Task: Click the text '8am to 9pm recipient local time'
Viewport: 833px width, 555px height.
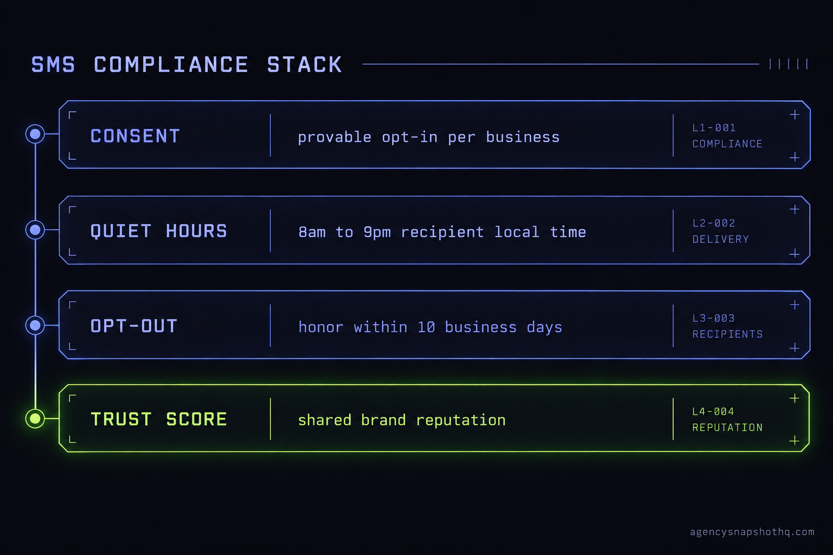Action: [442, 232]
